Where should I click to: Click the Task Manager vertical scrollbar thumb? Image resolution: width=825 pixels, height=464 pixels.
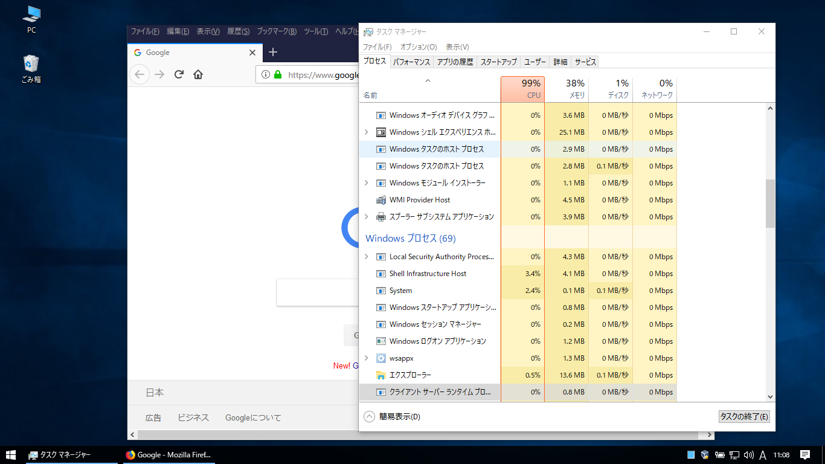770,203
